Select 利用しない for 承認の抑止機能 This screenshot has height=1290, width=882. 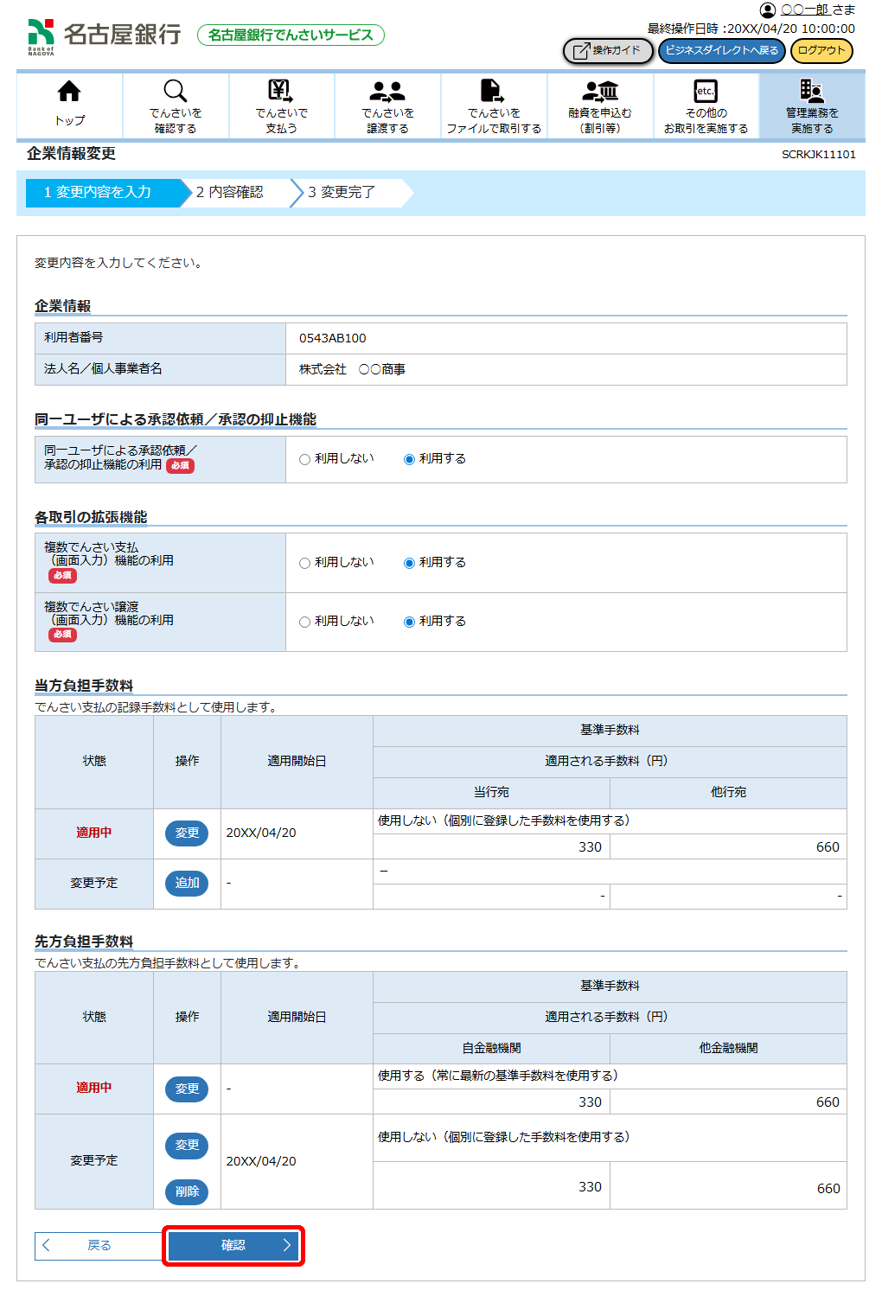(305, 459)
